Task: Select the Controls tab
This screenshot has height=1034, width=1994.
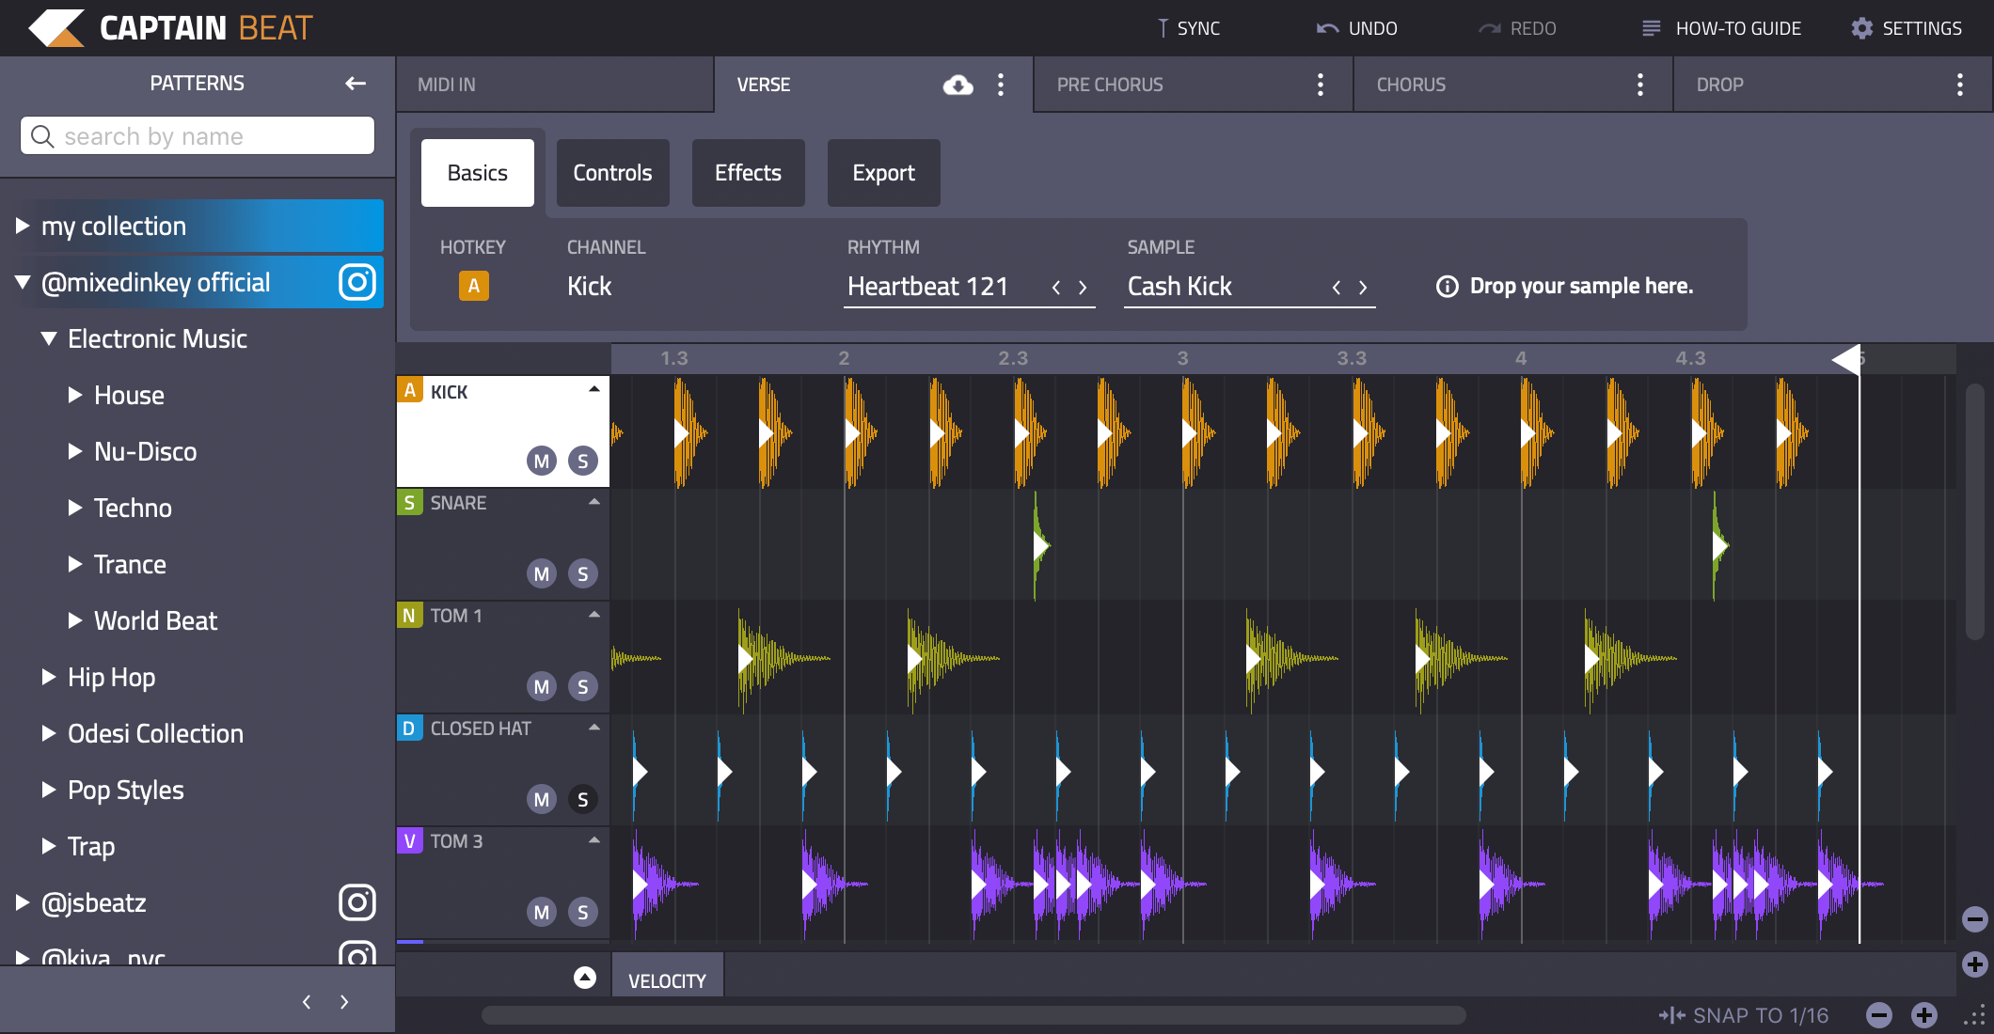Action: [x=610, y=173]
